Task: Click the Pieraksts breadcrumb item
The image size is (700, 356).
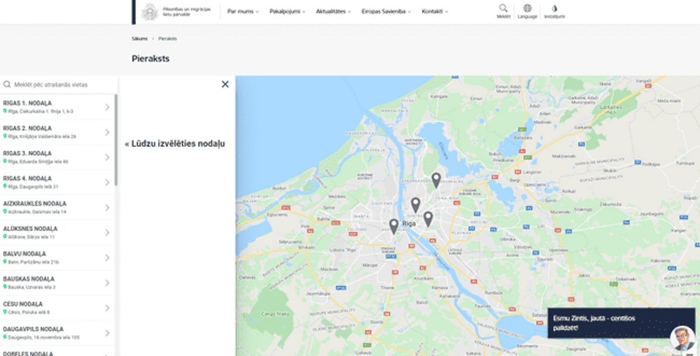Action: click(167, 39)
